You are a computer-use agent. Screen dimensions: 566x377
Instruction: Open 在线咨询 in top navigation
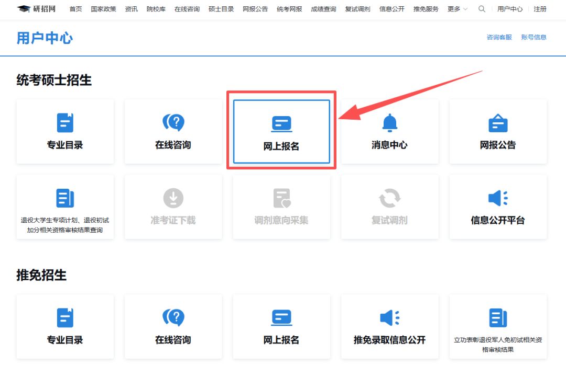click(x=187, y=9)
